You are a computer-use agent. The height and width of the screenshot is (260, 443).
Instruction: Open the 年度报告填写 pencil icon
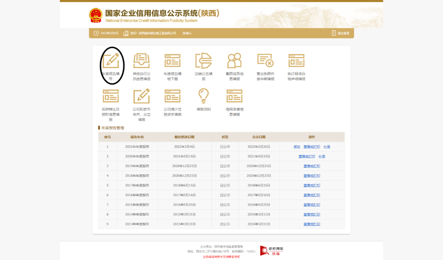110,60
